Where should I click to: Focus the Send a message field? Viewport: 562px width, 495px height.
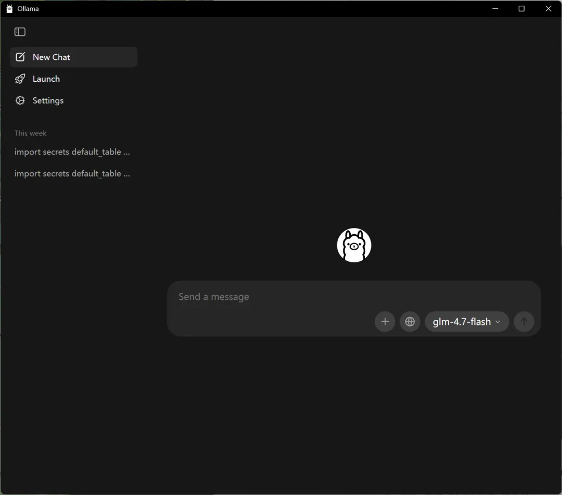(354, 297)
